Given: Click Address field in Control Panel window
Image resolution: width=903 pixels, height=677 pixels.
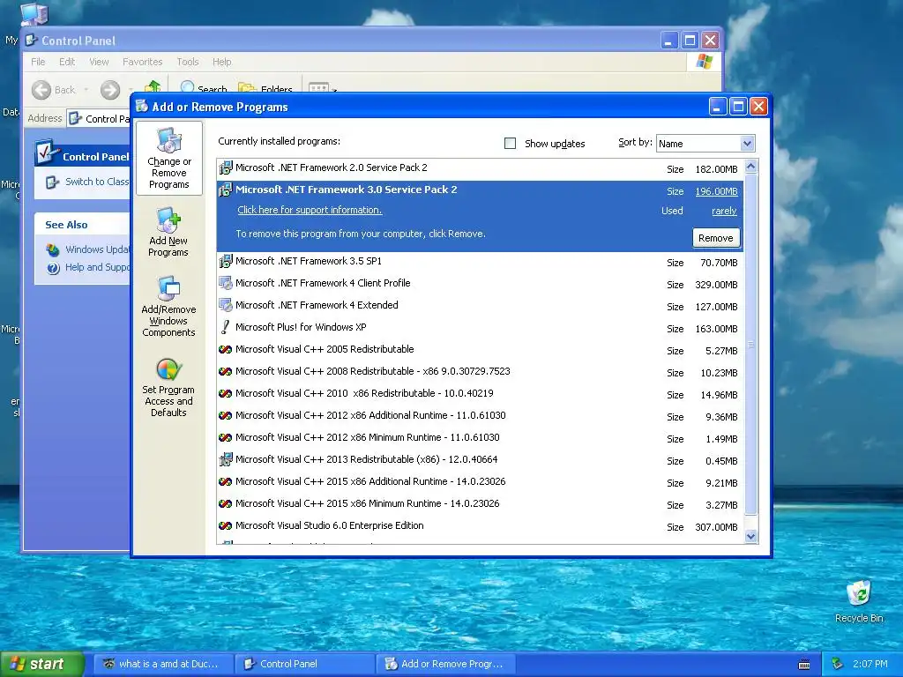Looking at the screenshot, I should pos(98,119).
